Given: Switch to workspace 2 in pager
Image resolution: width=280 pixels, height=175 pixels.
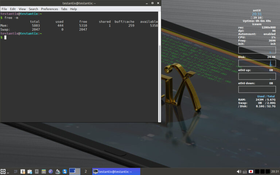Looking at the screenshot, I should tap(86, 171).
